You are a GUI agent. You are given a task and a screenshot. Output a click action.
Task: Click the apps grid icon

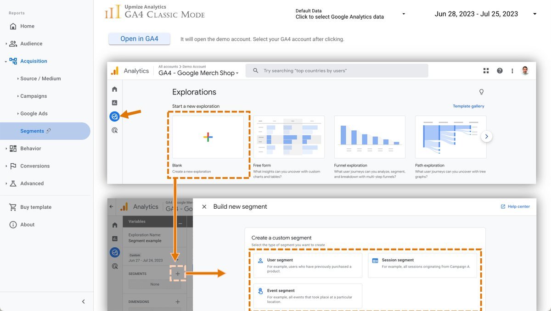[486, 71]
